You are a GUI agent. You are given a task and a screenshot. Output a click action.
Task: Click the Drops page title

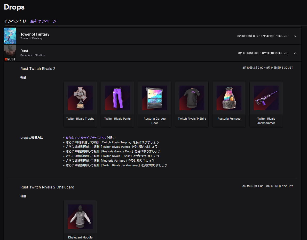click(14, 7)
